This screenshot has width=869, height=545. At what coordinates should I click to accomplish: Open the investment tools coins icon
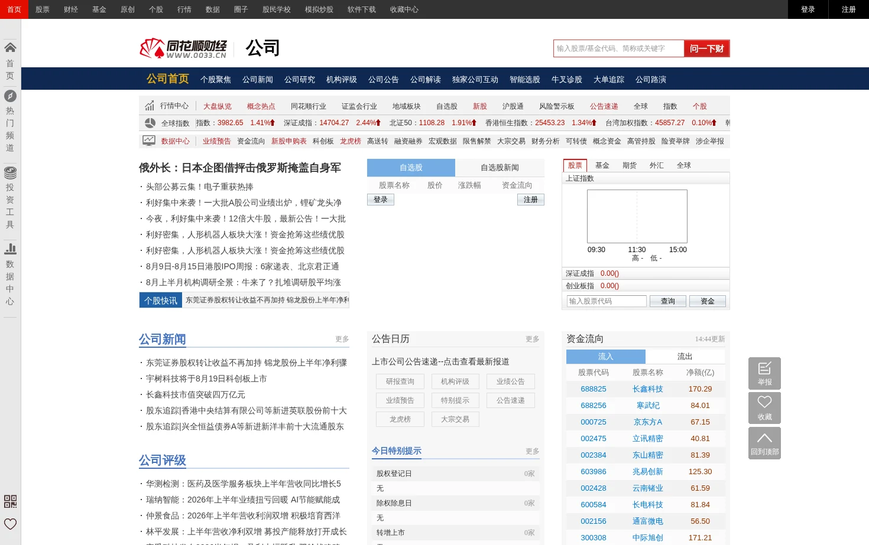point(10,172)
